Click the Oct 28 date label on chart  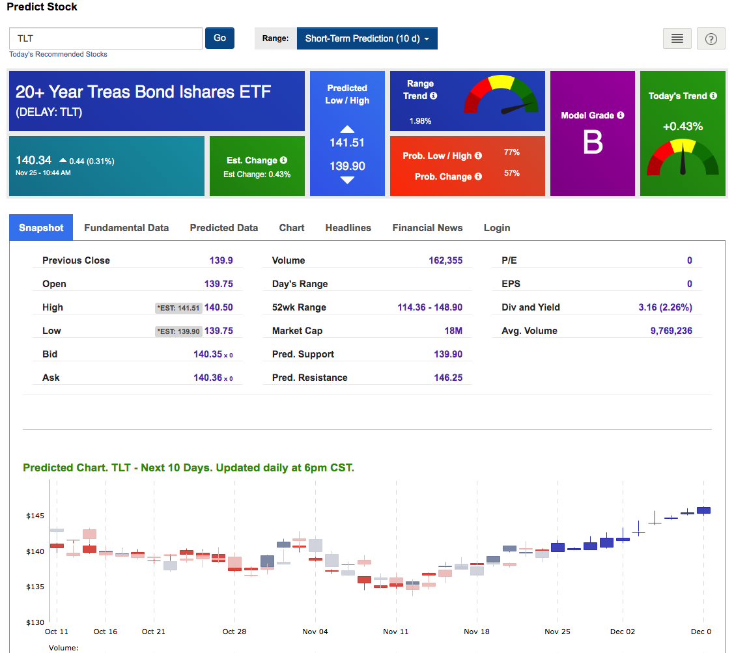[234, 632]
